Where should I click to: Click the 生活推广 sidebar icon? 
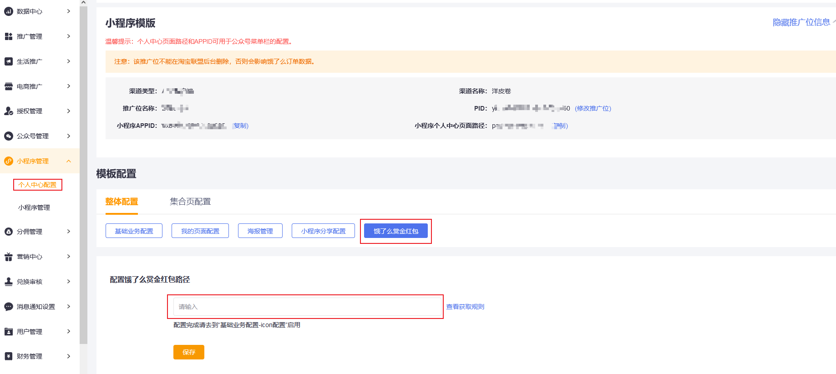point(8,61)
